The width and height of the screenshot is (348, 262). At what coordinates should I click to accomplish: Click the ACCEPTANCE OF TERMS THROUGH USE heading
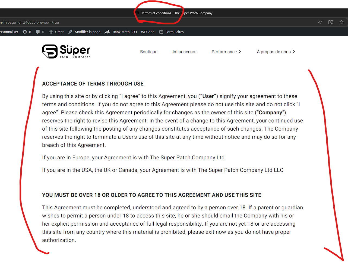click(93, 84)
